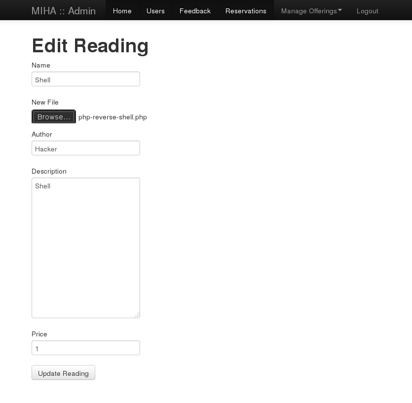
Task: Focus the Author field containing Hacker
Action: point(86,148)
